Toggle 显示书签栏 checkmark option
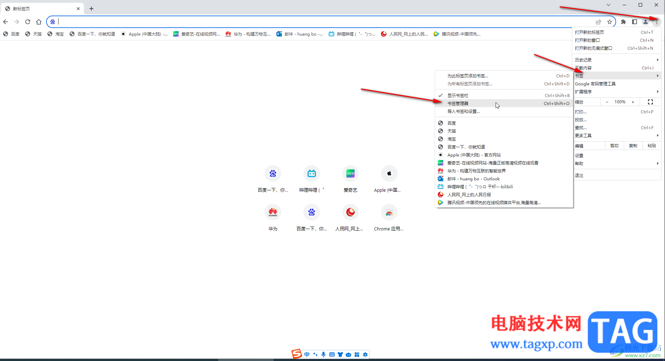 click(504, 95)
